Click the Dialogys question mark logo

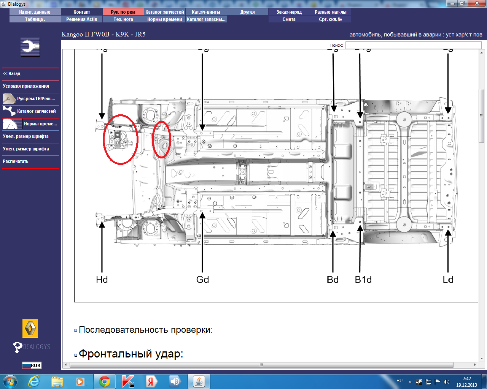coord(32,347)
